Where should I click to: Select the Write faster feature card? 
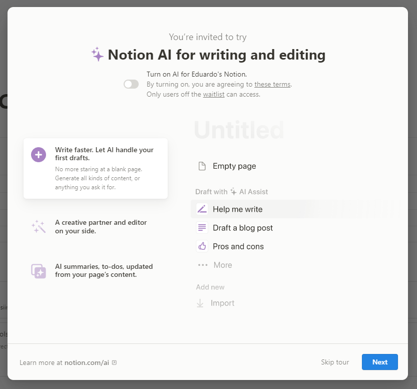click(x=96, y=168)
